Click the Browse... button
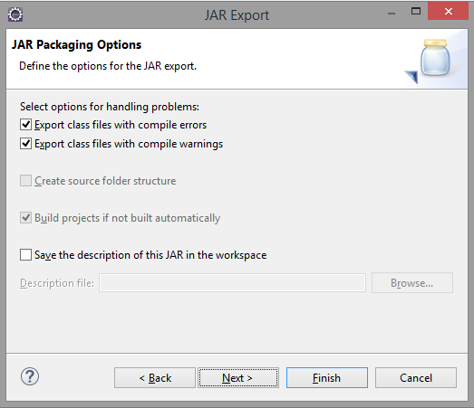The width and height of the screenshot is (474, 408). (x=412, y=283)
